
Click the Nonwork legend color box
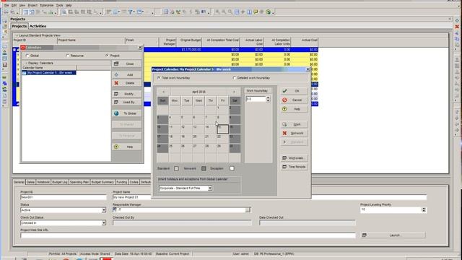pos(204,168)
